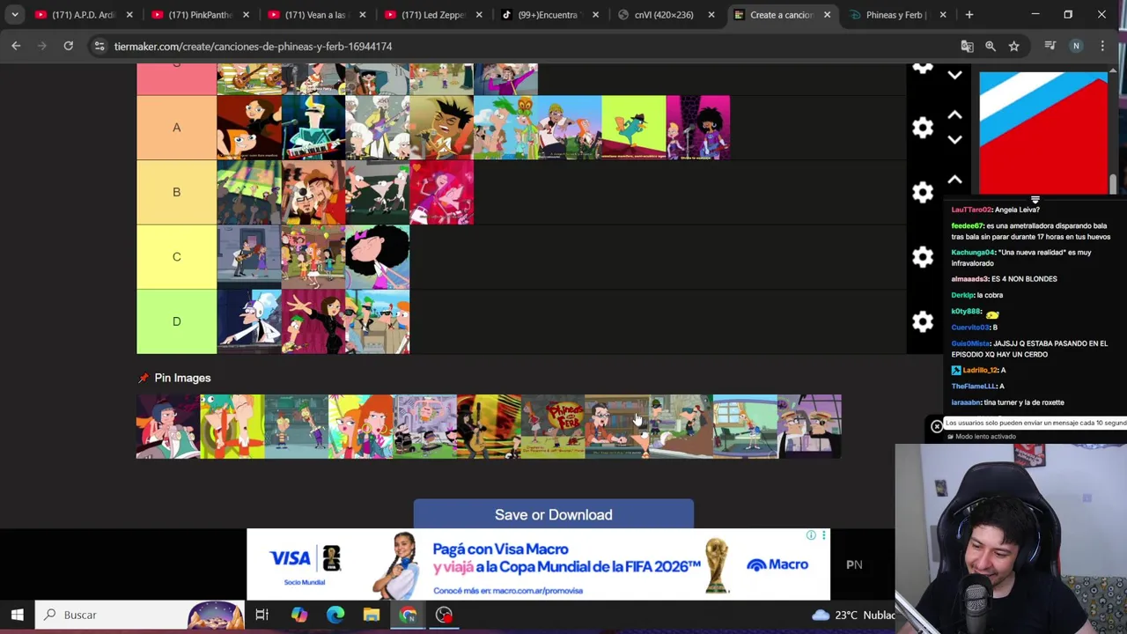Click chat username Kachunga04
Image resolution: width=1127 pixels, height=634 pixels.
(x=973, y=252)
